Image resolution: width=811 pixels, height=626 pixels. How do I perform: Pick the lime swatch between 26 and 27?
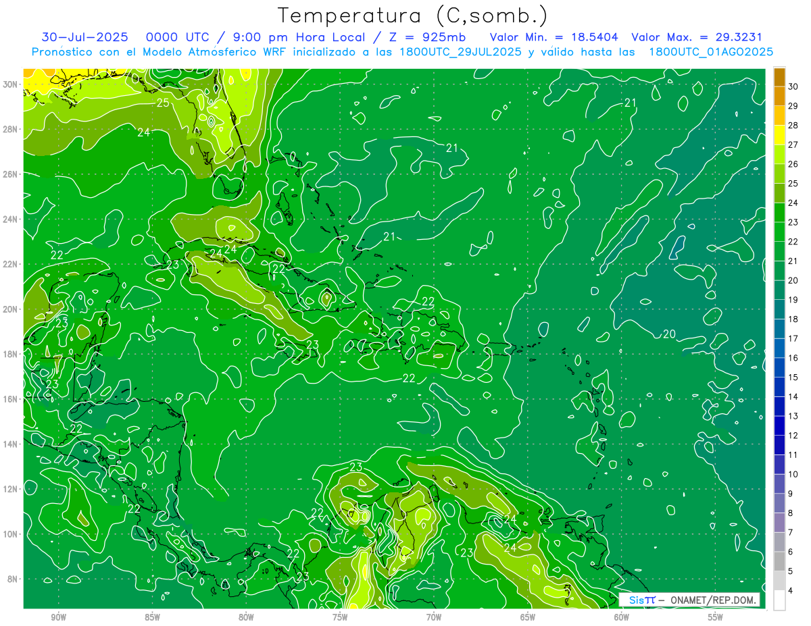[779, 155]
